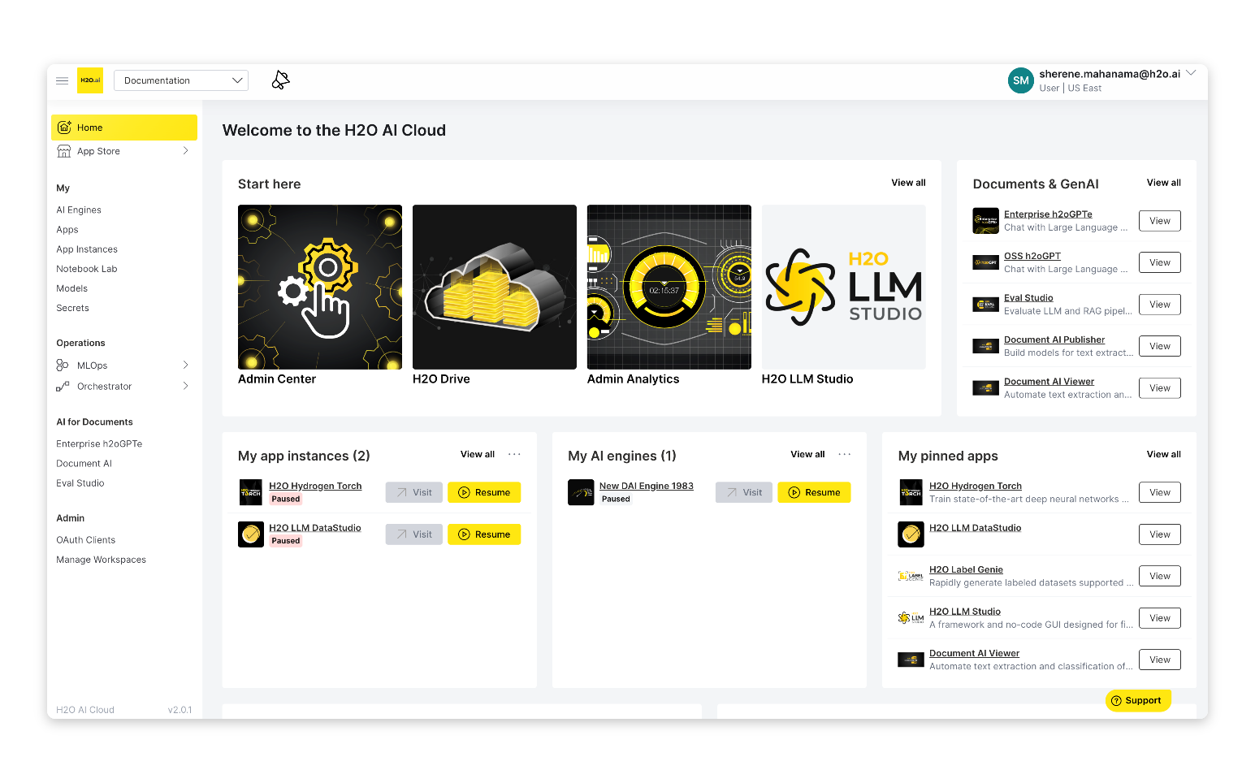Click pinned H2O Hydrogen Torch icon
This screenshot has height=783, width=1255.
click(911, 492)
